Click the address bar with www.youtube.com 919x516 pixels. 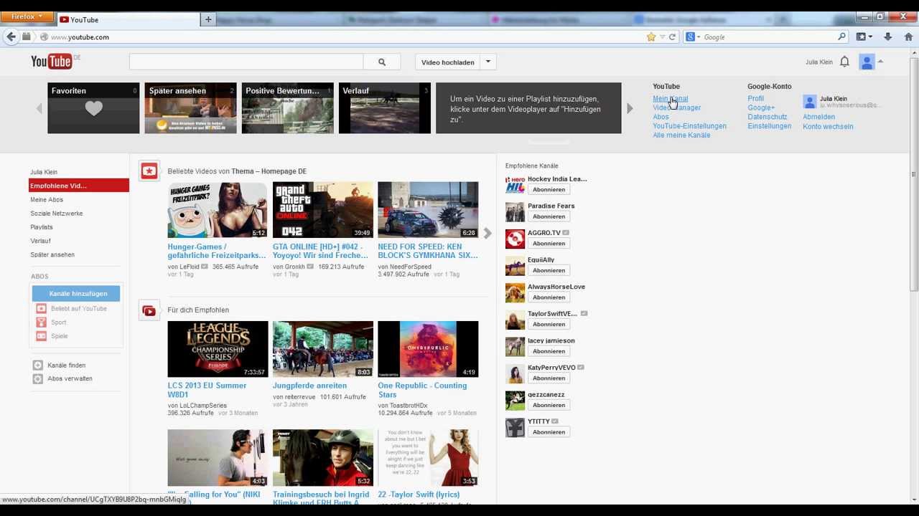point(345,37)
